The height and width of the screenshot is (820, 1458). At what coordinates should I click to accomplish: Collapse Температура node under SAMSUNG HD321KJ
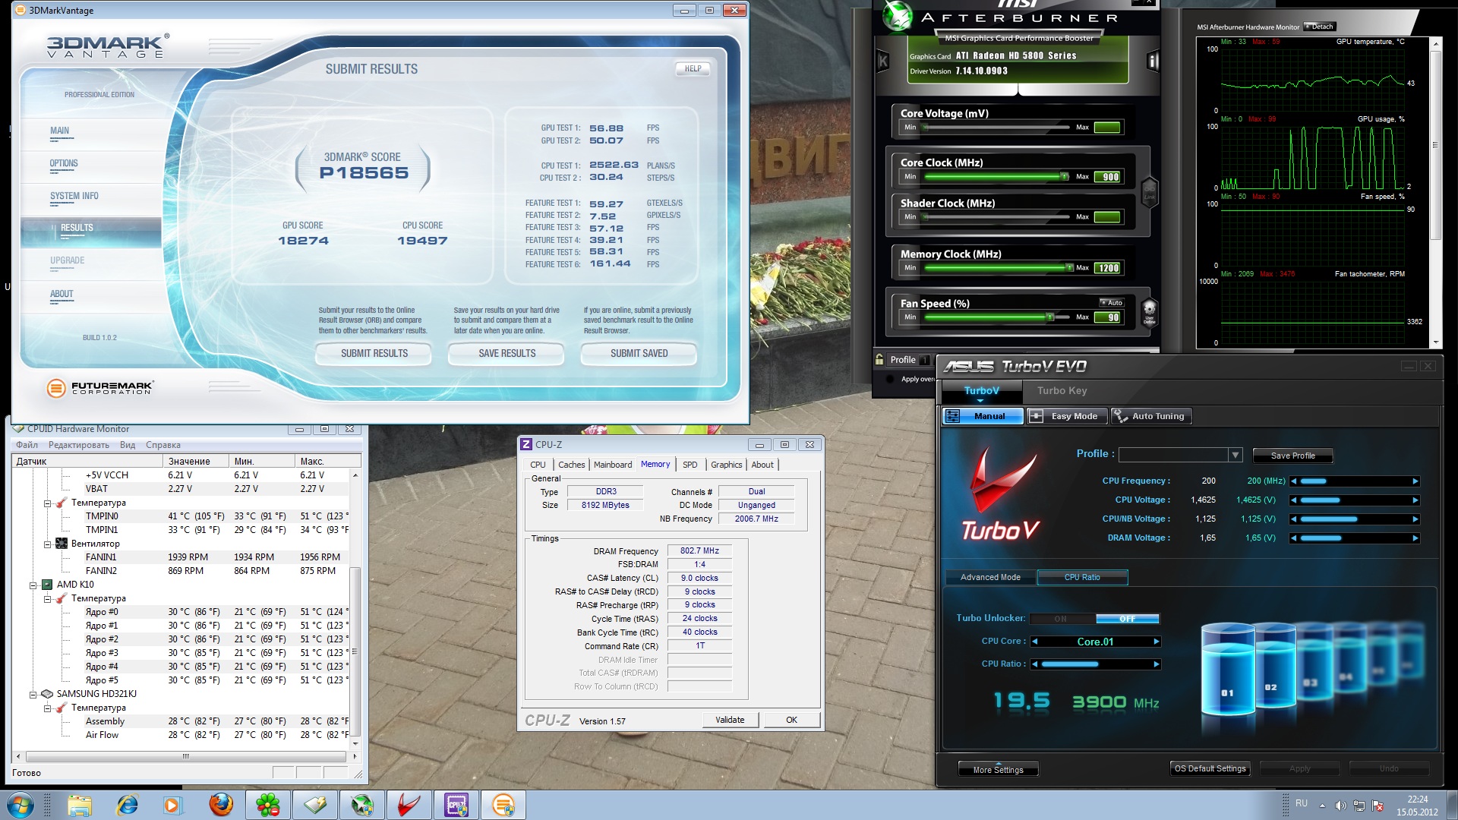[47, 708]
